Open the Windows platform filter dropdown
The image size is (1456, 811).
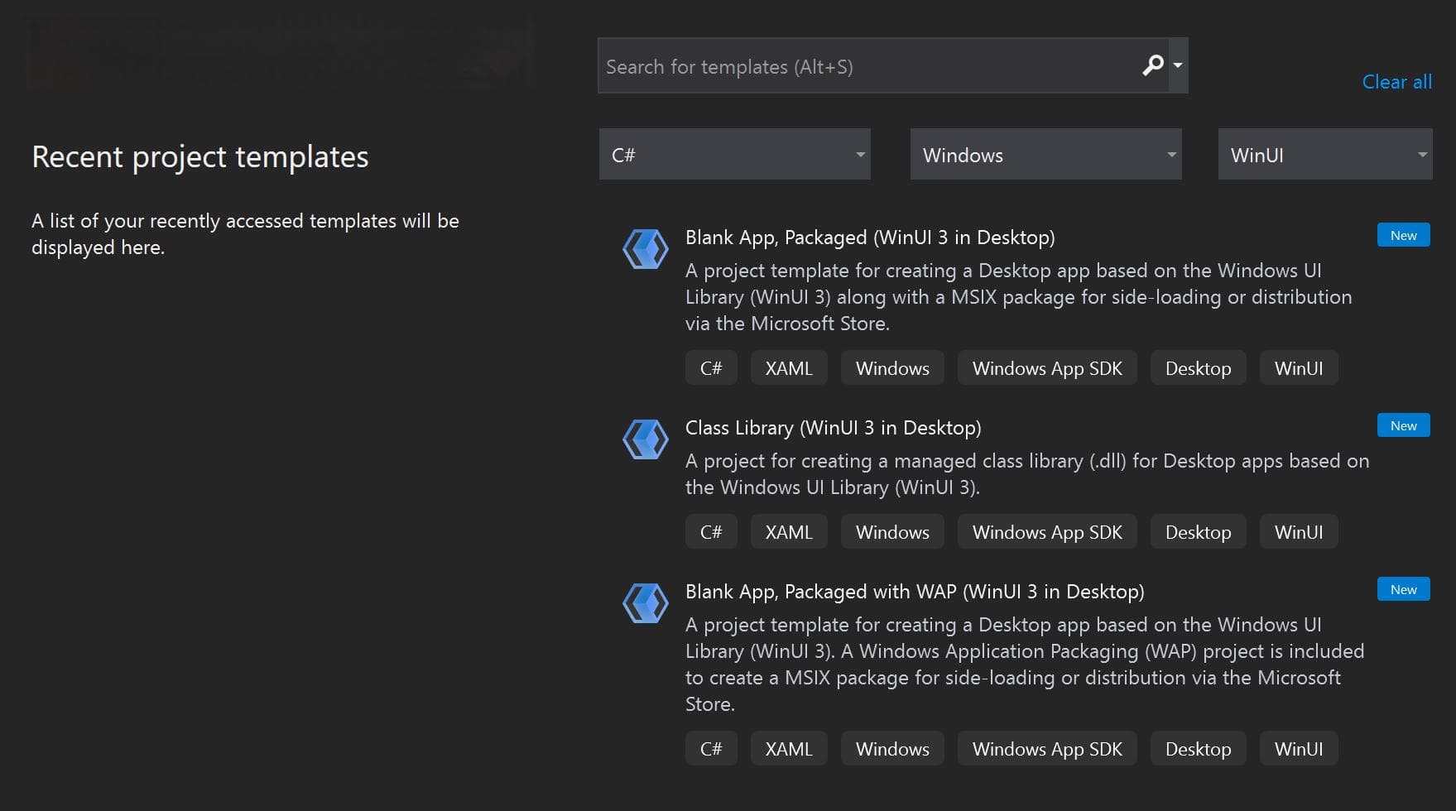tap(1045, 154)
